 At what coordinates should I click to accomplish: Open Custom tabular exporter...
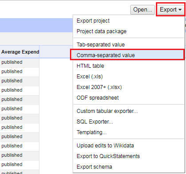128,111
